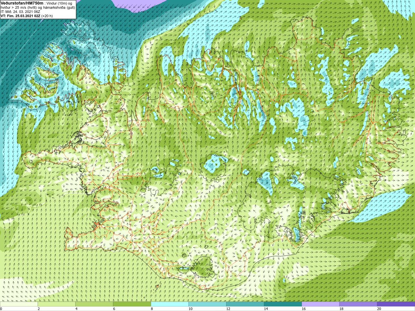Click the legend swatch between 6 and 8
Viewport: 415px width, 311px height.
pos(132,304)
